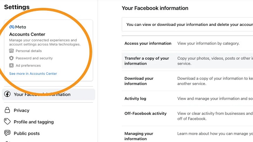Viewport: 253px width, 142px height.
Task: Click the Password and security shield icon
Action: 11,58
